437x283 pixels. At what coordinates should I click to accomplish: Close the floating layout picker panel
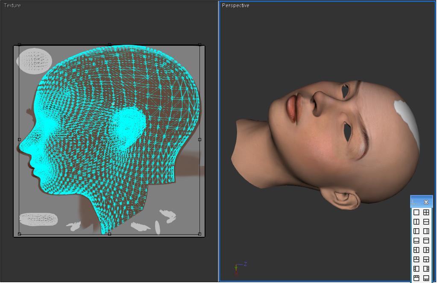pyautogui.click(x=426, y=202)
